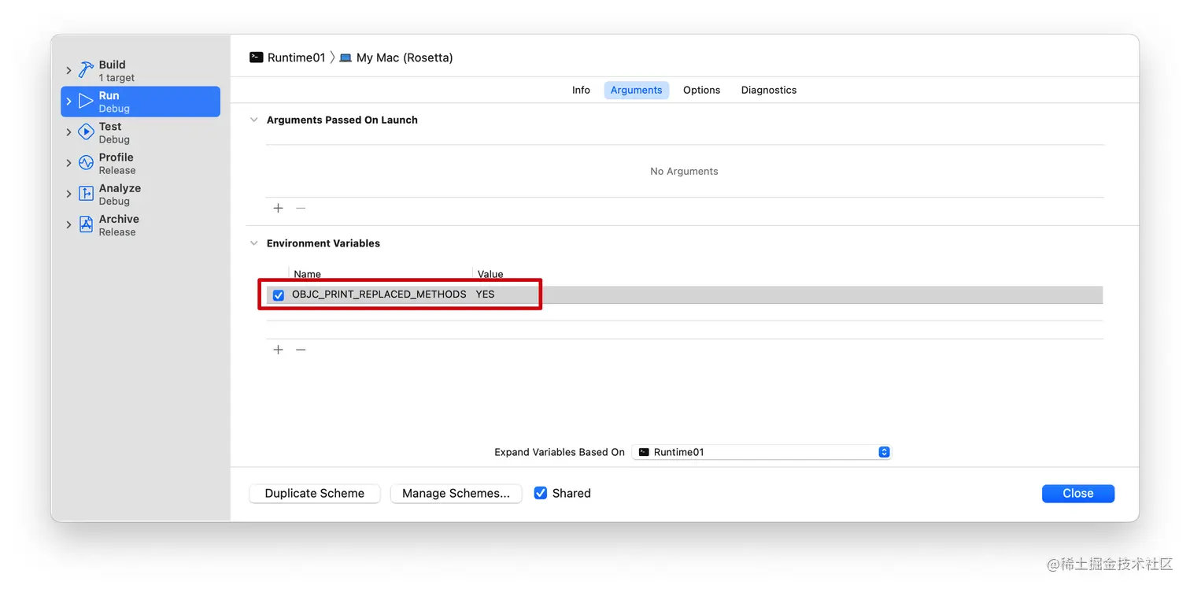1190x589 pixels.
Task: Select the Test Debug row
Action: (140, 132)
